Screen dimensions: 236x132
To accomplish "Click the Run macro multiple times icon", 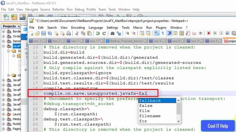I will [227, 33].
